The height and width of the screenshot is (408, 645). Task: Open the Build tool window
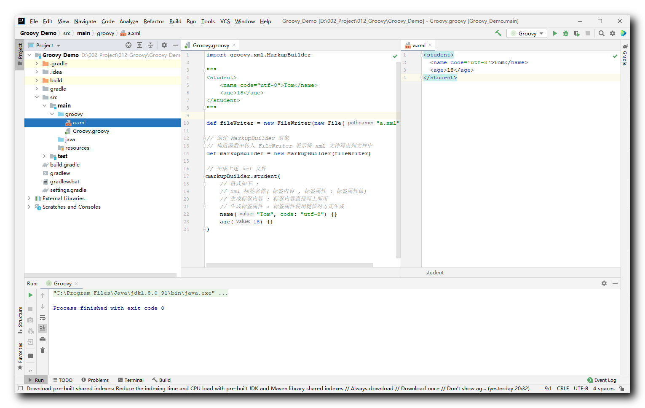pyautogui.click(x=161, y=380)
